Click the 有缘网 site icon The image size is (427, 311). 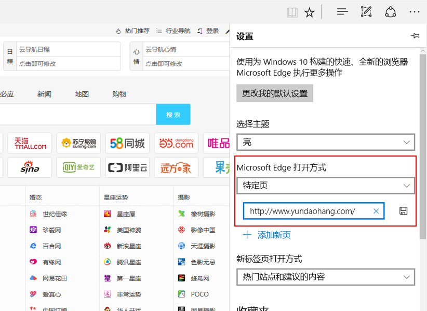[x=33, y=262]
